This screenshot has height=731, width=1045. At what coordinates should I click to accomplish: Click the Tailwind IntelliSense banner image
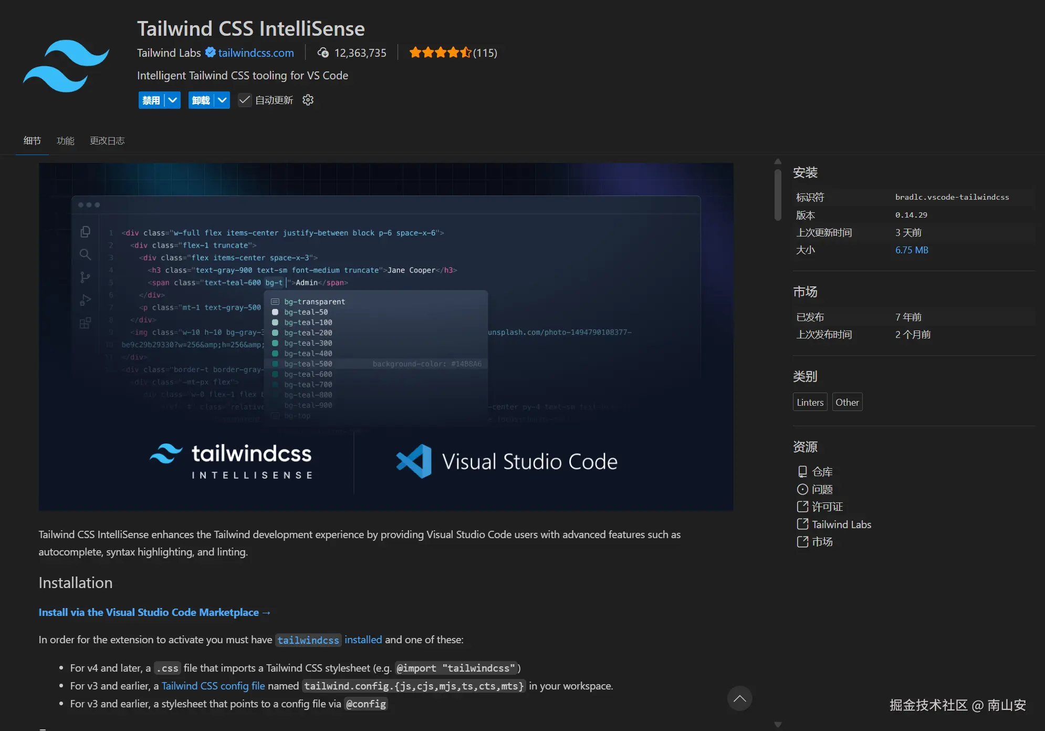[386, 336]
